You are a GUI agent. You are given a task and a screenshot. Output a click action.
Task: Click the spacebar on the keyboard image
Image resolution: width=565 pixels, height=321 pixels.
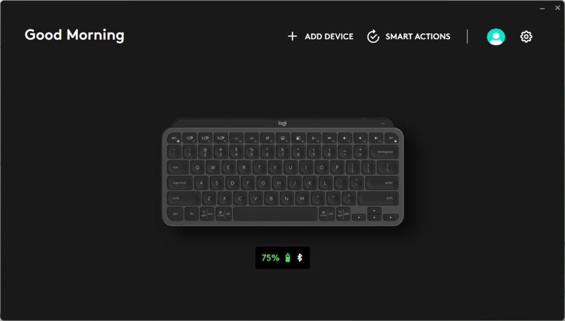click(x=275, y=214)
